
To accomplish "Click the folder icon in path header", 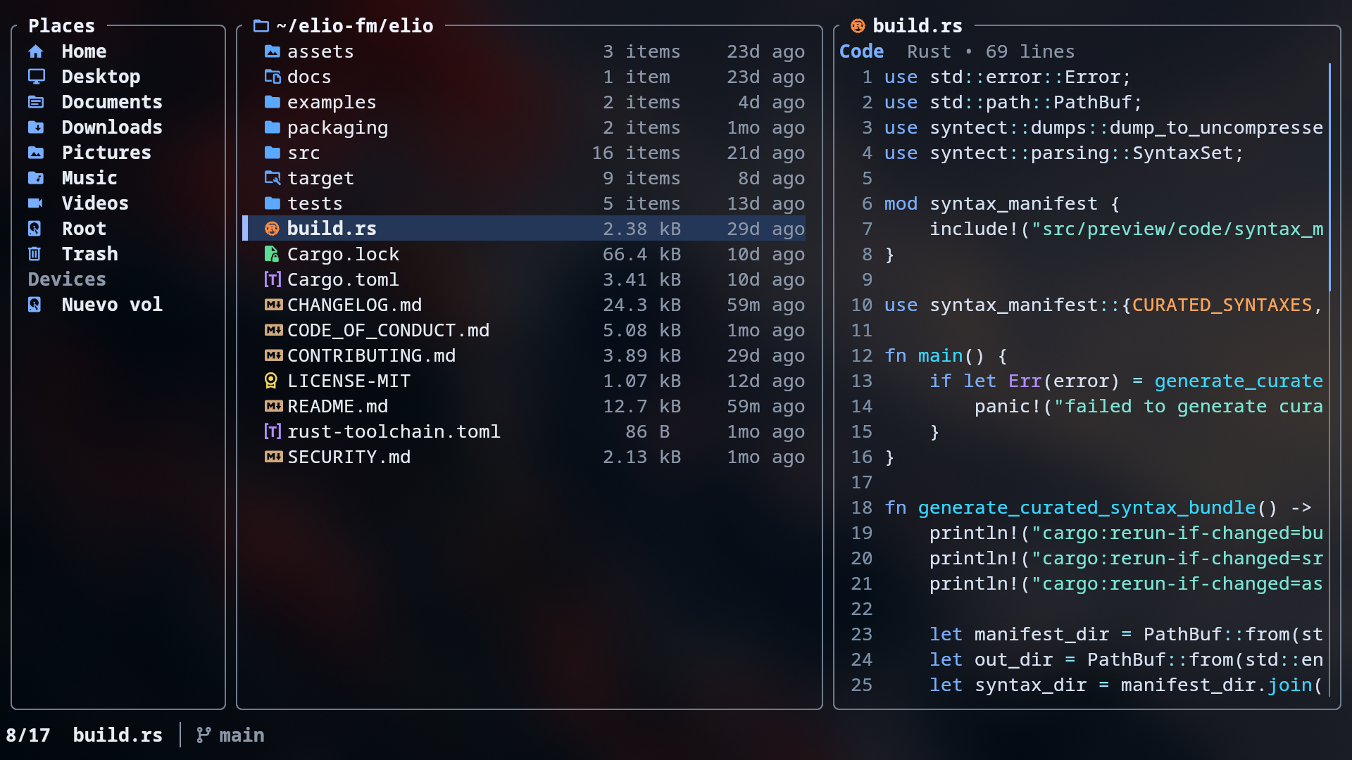I will (x=261, y=26).
